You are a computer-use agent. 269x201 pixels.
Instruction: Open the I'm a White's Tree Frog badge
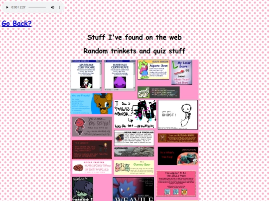(178, 156)
